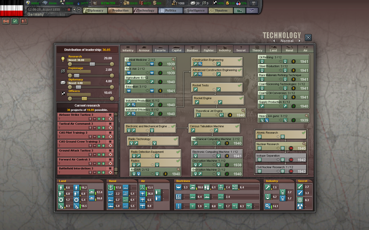
Task: Click the checkmark on Construction Engineering
Action: 240,60
